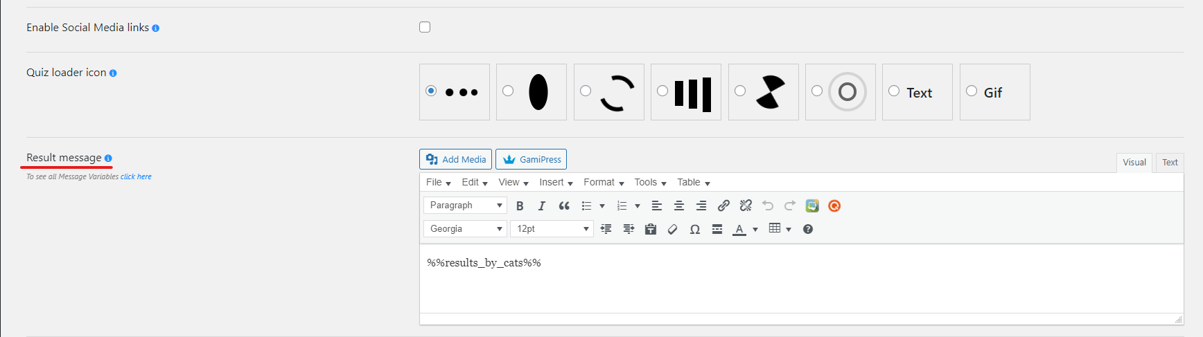The image size is (1203, 337).
Task: Click Add Media button
Action: tap(455, 159)
